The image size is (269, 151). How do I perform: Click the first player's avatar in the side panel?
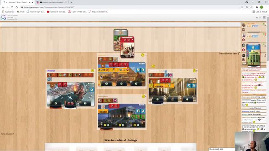(244, 25)
